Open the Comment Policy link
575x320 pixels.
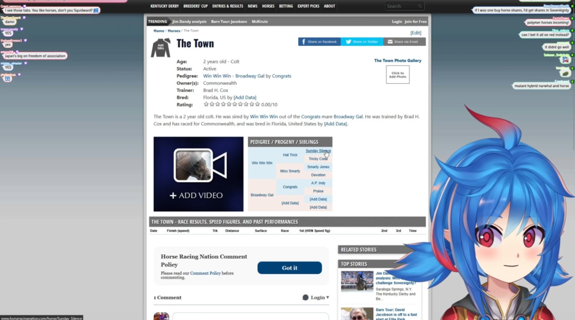[x=205, y=273]
